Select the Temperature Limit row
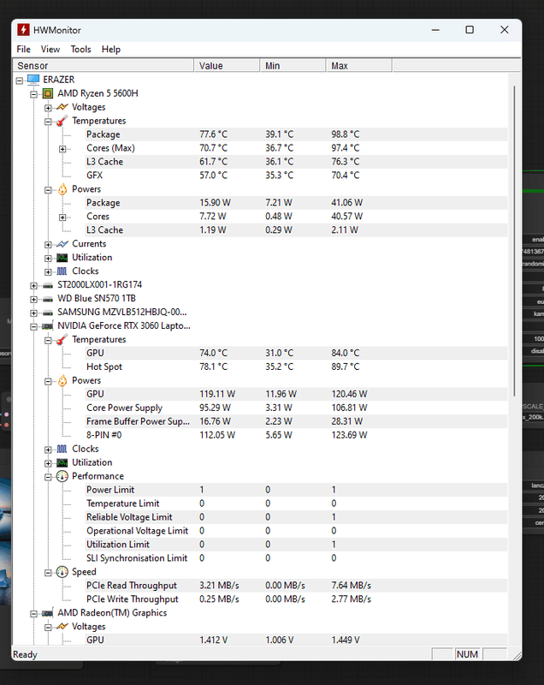This screenshot has height=685, width=544. (x=296, y=503)
